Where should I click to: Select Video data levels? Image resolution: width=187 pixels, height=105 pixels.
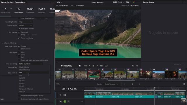coord(19,55)
